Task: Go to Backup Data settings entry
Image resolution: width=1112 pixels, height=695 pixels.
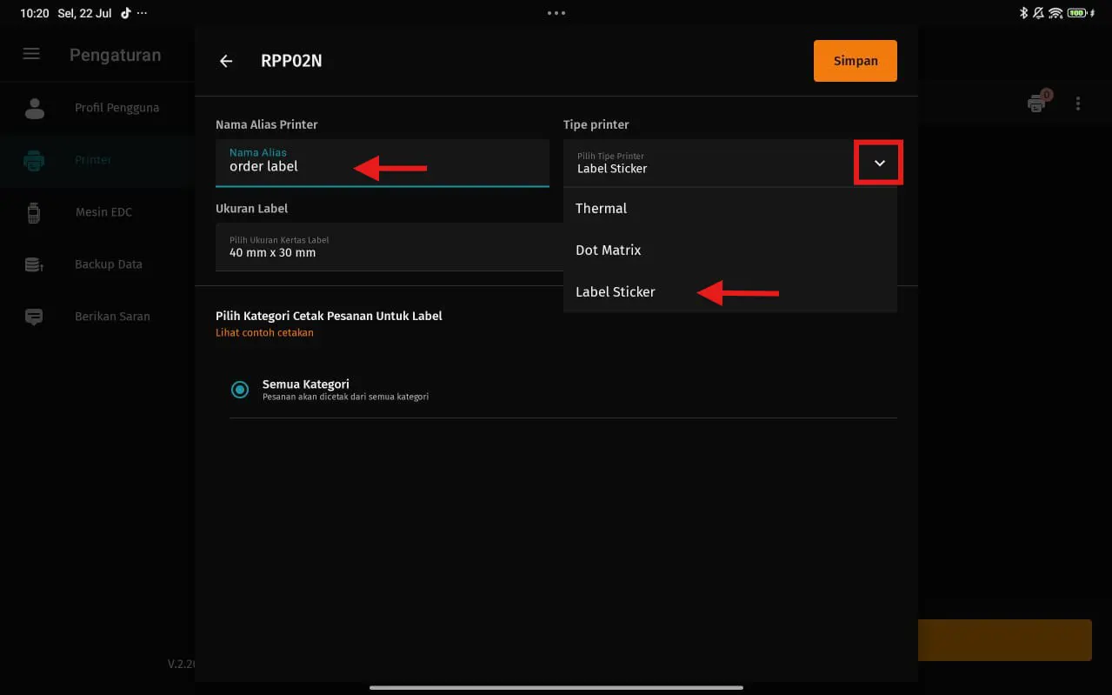Action: click(x=109, y=264)
